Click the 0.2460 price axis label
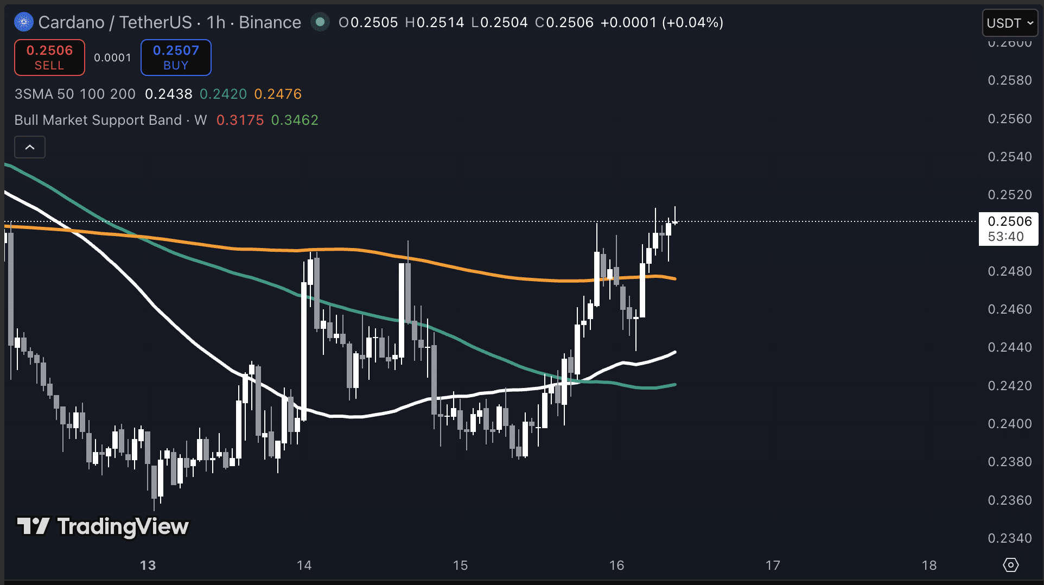Image resolution: width=1044 pixels, height=585 pixels. (1009, 309)
